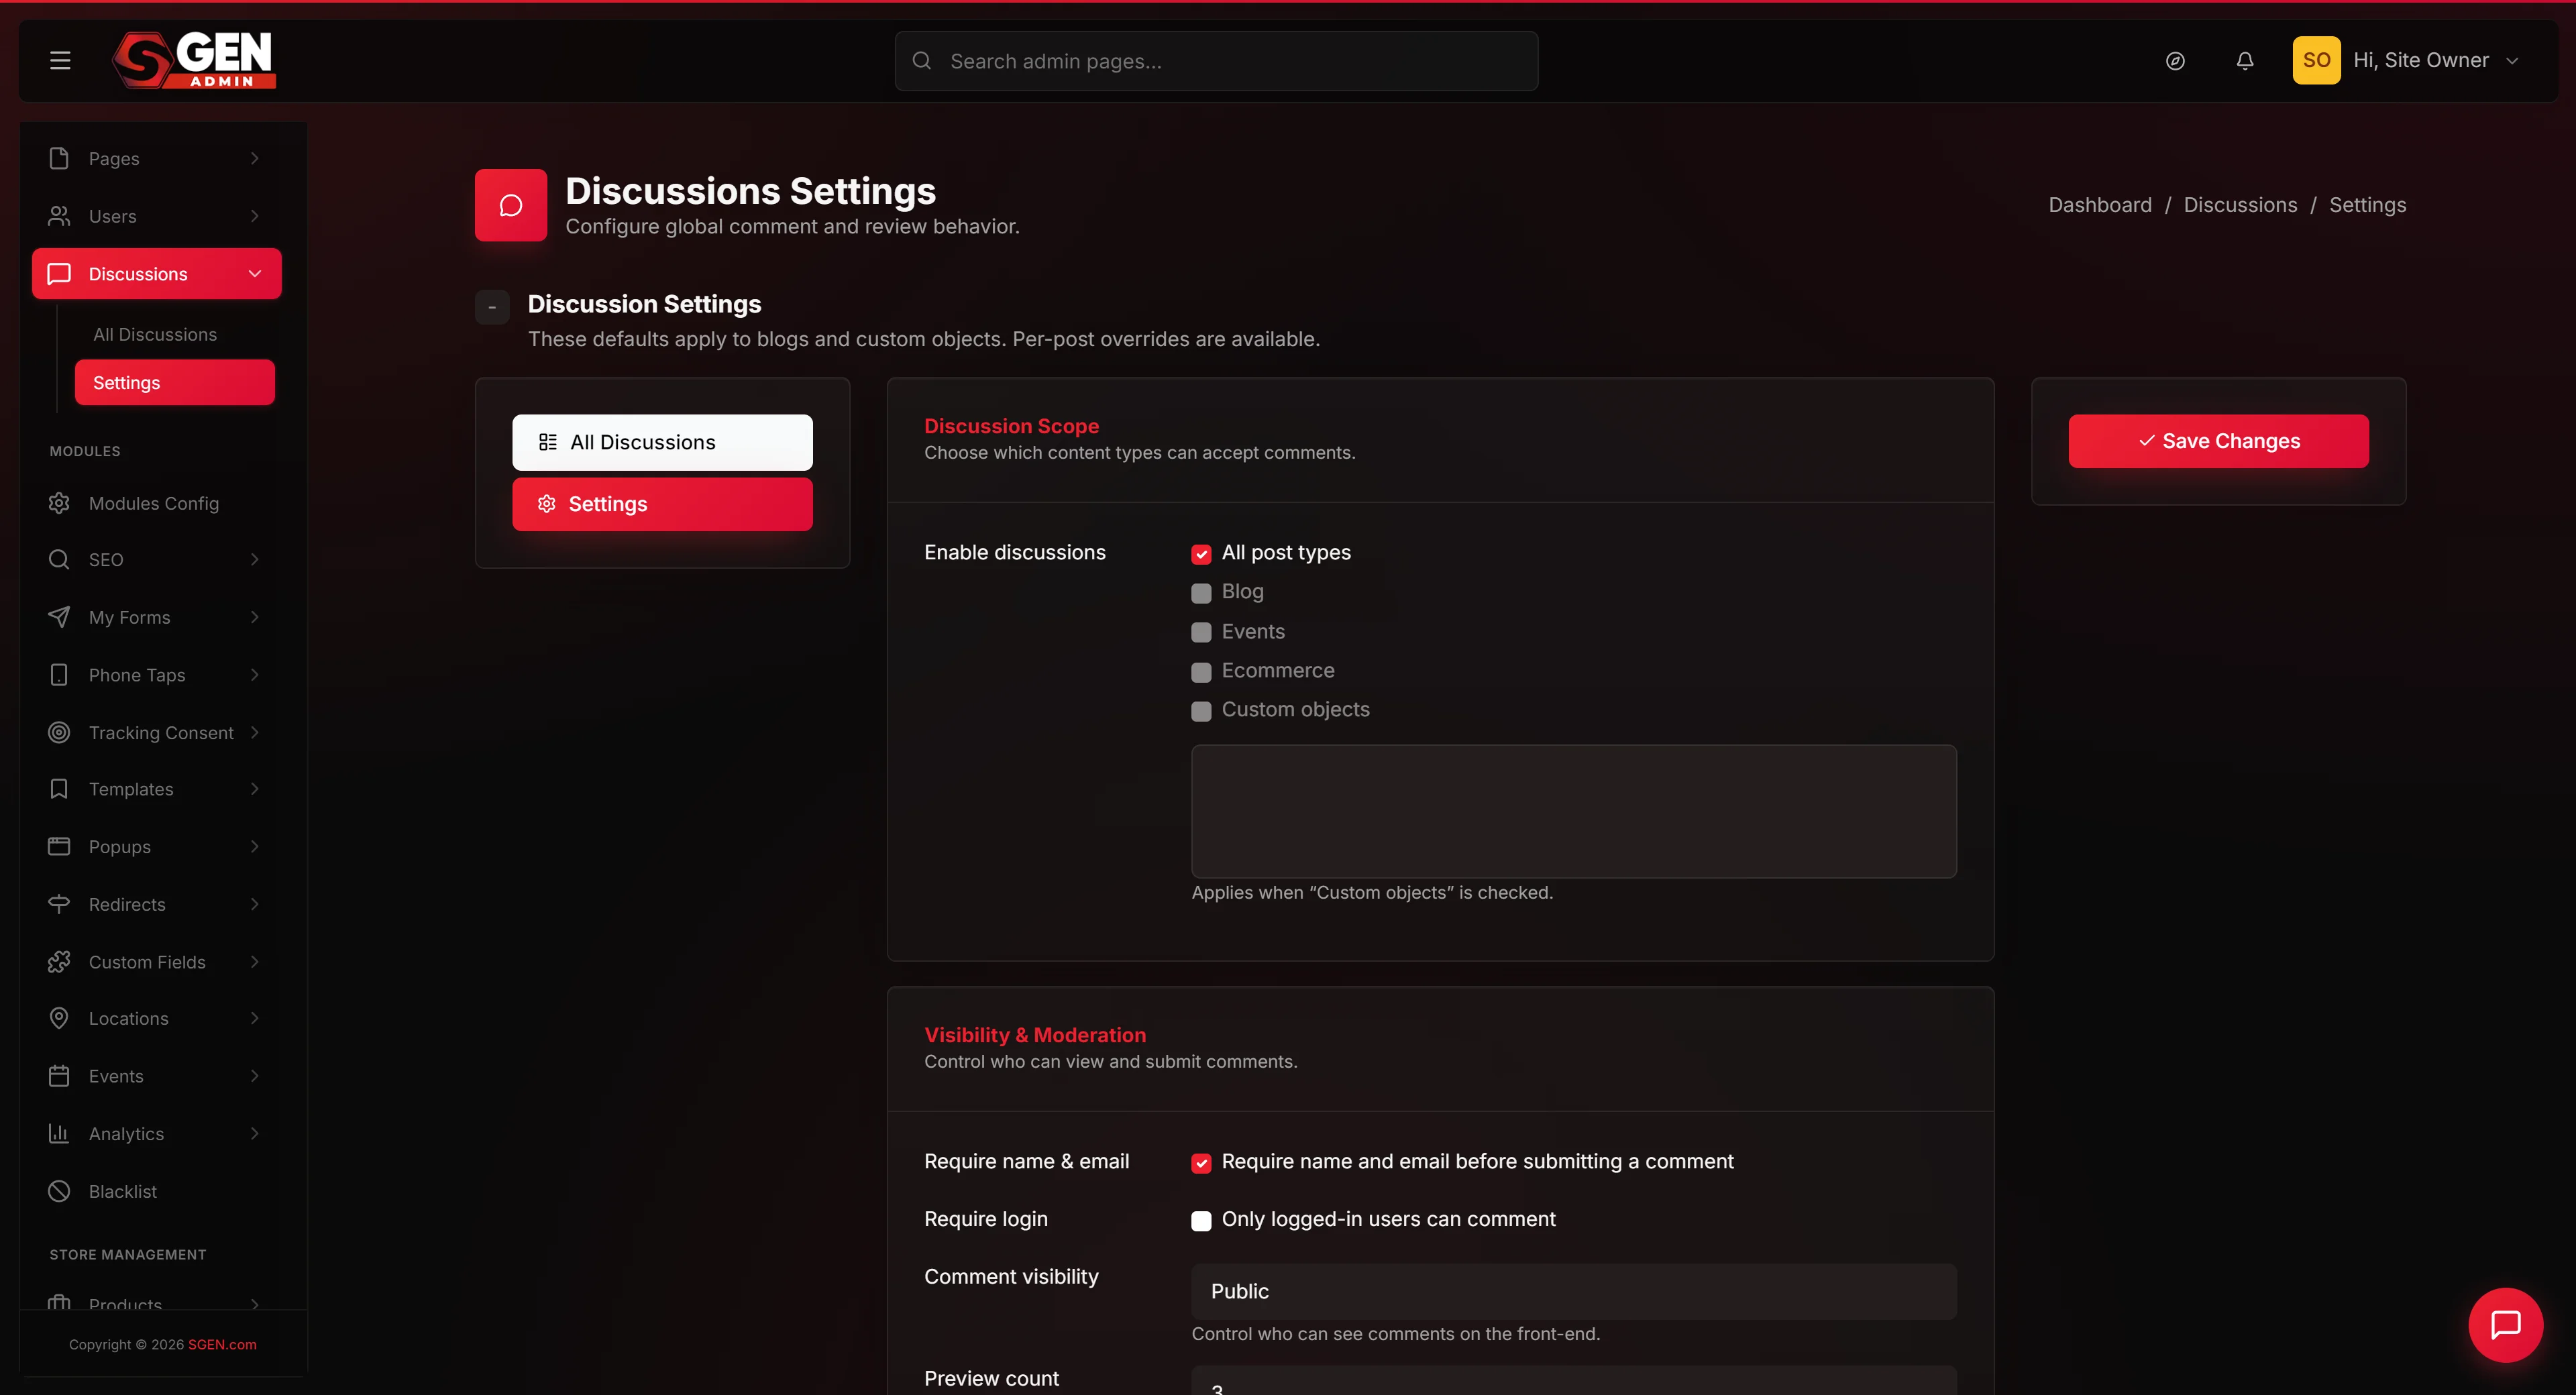Open SGEN.com link in footer
2576x1395 pixels.
point(222,1344)
